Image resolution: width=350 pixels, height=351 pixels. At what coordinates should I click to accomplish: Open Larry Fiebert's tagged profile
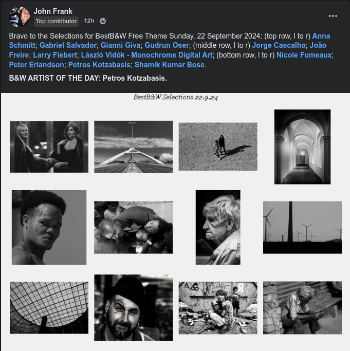pyautogui.click(x=55, y=55)
